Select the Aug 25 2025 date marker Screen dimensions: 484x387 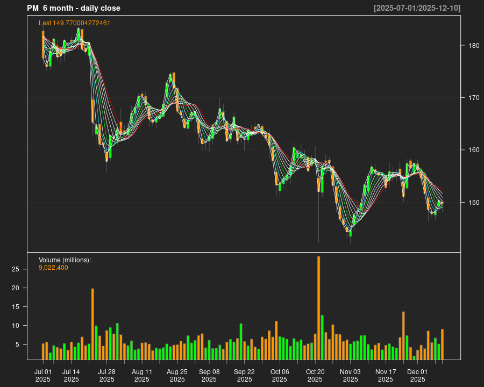tap(177, 375)
